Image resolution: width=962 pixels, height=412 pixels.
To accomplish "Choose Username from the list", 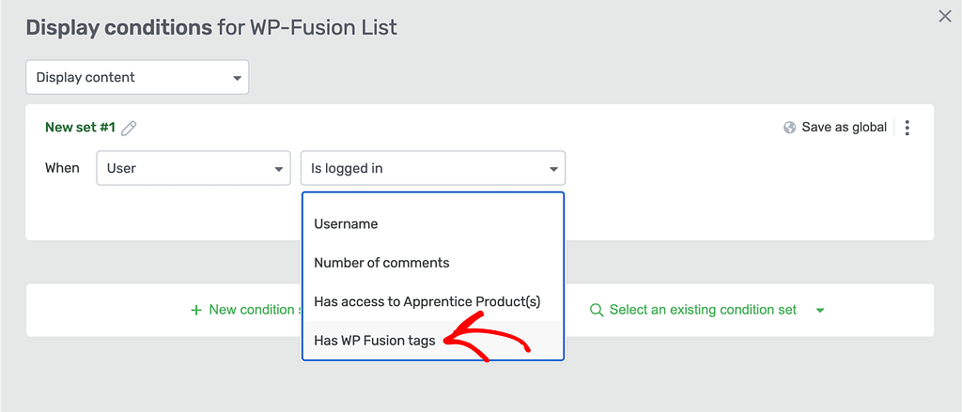I will [x=432, y=224].
